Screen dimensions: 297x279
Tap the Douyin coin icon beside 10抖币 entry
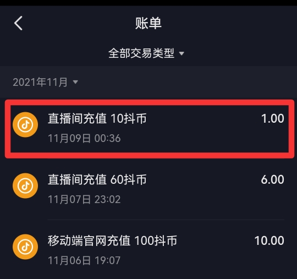25,125
